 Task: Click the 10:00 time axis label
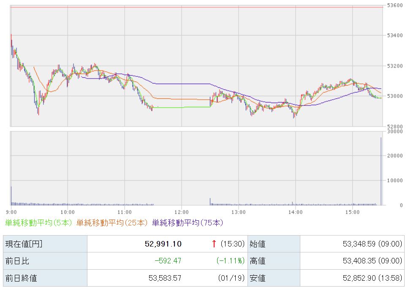coord(68,212)
